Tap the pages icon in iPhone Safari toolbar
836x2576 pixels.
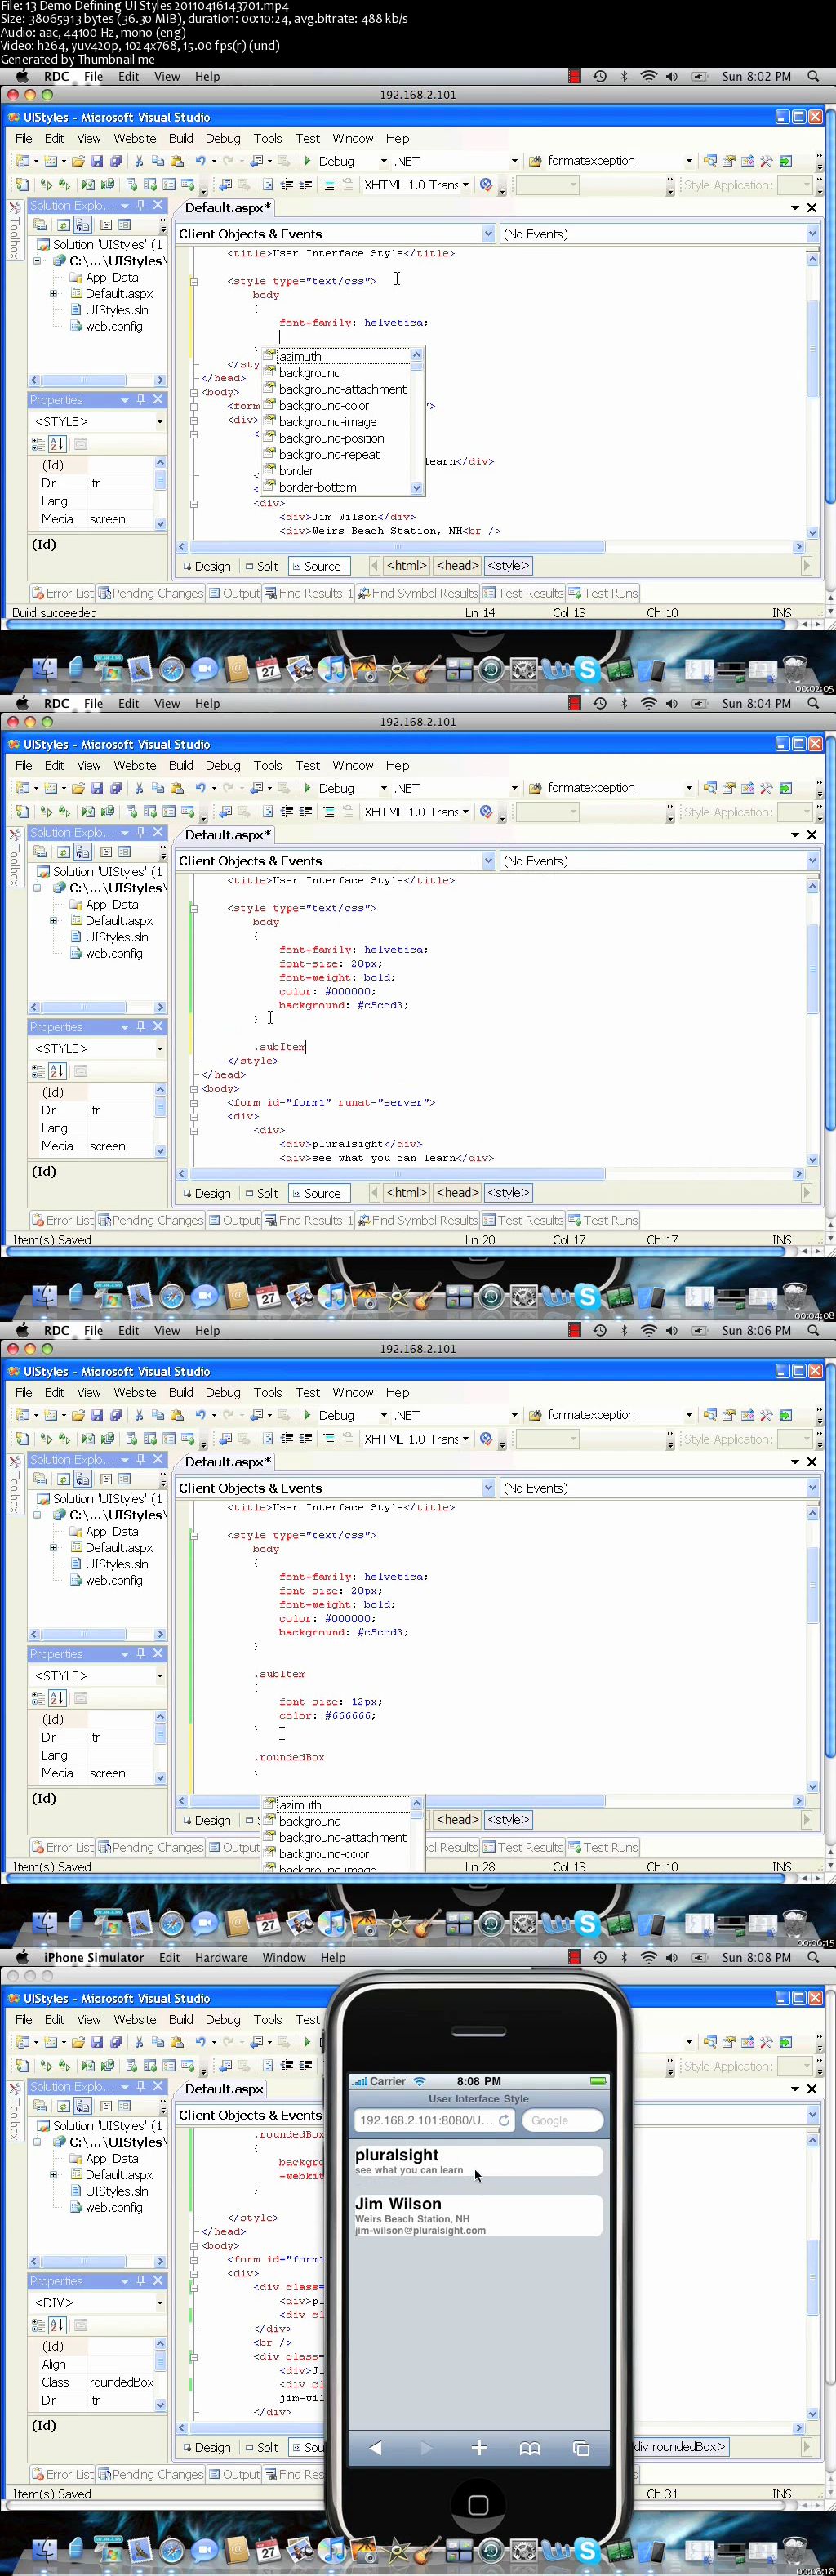pos(581,2448)
